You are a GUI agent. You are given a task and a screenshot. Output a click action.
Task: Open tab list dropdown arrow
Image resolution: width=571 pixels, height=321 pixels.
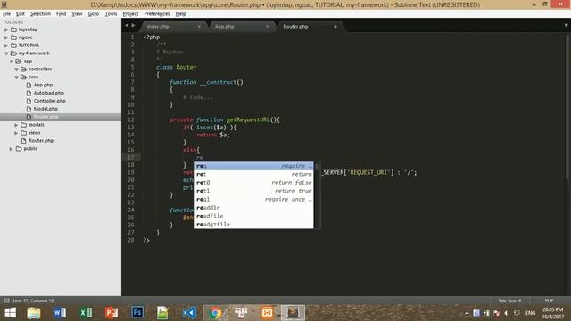click(566, 26)
